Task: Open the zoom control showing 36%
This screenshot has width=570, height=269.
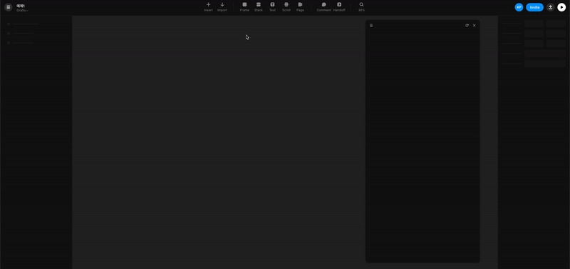Action: pos(361,7)
